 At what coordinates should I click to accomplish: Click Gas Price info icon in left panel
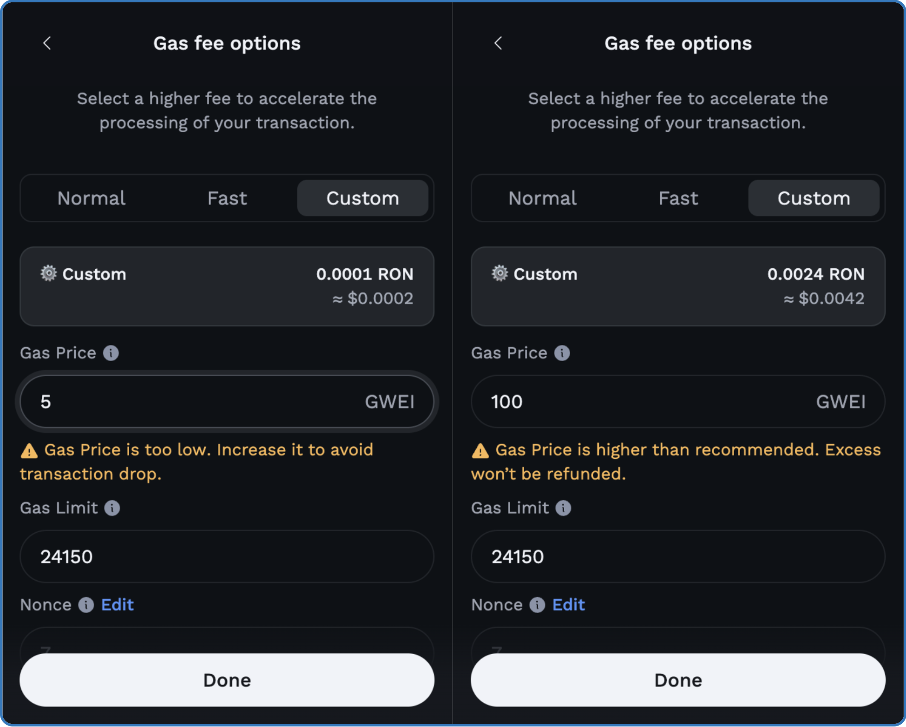(111, 353)
